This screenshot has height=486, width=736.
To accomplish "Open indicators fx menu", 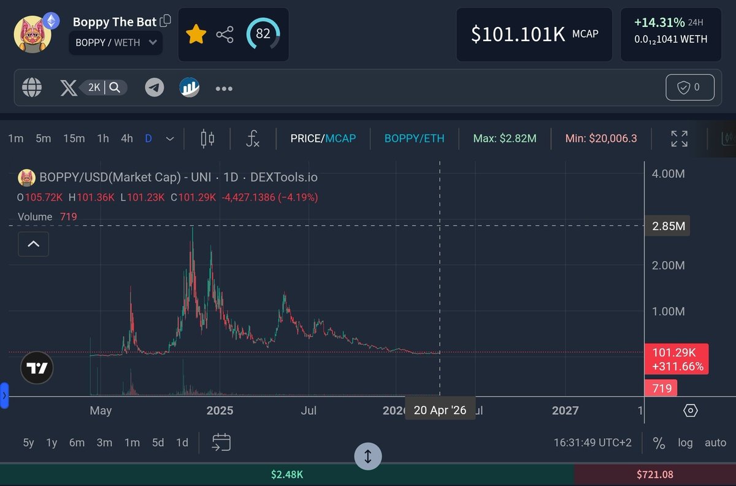I will pos(252,139).
